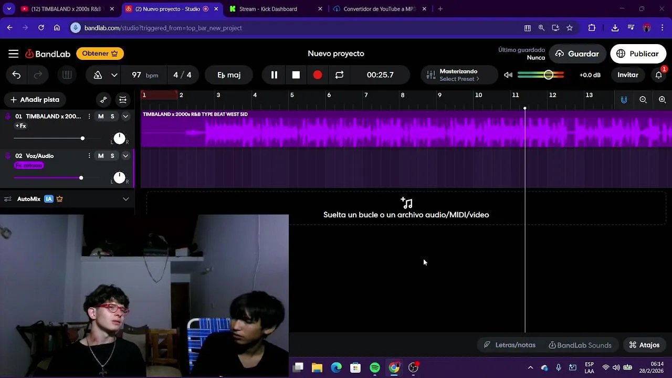This screenshot has width=672, height=378.
Task: Click the BandLab logo
Action: pyautogui.click(x=48, y=54)
